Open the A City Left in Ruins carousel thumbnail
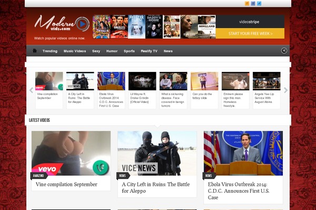316x210 pixels. click(x=80, y=81)
